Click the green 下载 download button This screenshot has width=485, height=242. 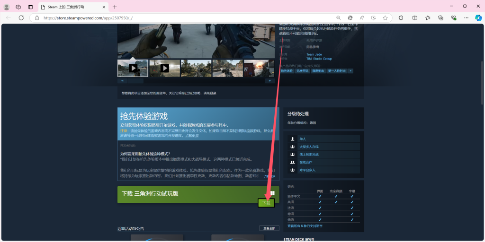(x=266, y=203)
